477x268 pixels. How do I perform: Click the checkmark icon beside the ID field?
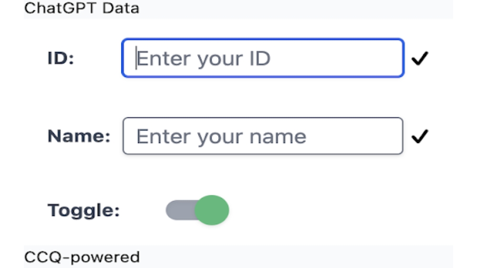coord(420,59)
